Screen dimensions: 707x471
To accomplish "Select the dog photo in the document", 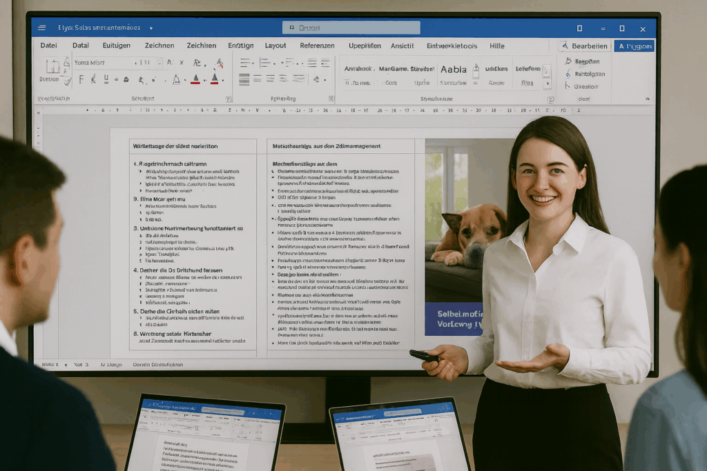I will tap(466, 220).
